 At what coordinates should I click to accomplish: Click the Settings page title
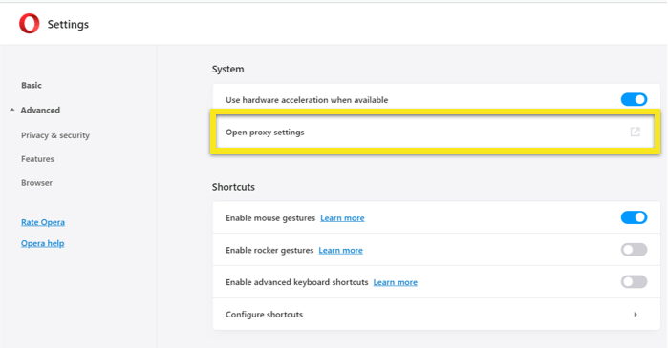click(x=68, y=24)
